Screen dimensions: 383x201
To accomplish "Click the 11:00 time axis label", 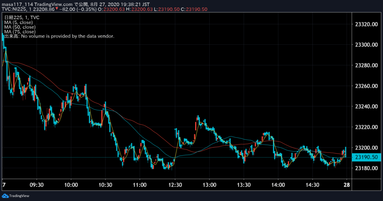I will pyautogui.click(x=140, y=185).
